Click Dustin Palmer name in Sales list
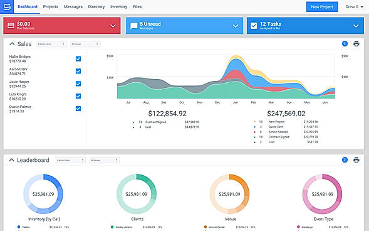369x231 pixels. coord(20,107)
